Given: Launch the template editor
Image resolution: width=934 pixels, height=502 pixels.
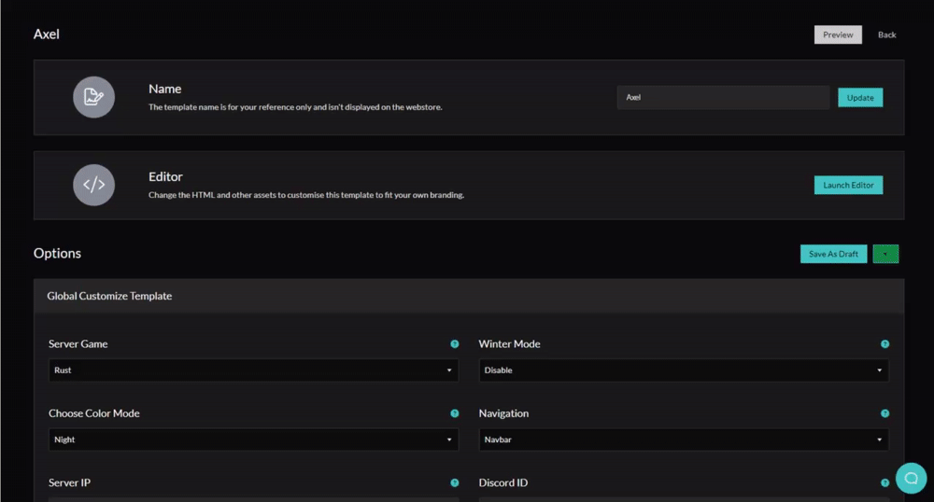Looking at the screenshot, I should click(848, 186).
